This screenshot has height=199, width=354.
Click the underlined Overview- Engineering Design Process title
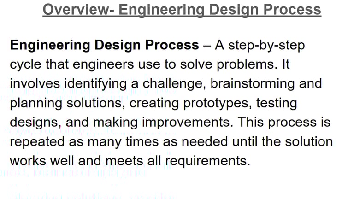pos(181,9)
